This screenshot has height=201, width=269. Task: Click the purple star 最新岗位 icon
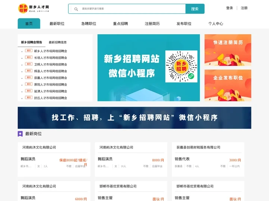tap(20, 134)
